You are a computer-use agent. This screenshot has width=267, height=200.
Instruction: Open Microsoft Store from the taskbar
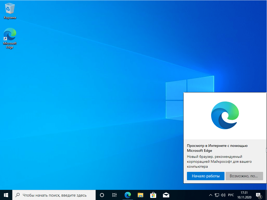click(153, 195)
